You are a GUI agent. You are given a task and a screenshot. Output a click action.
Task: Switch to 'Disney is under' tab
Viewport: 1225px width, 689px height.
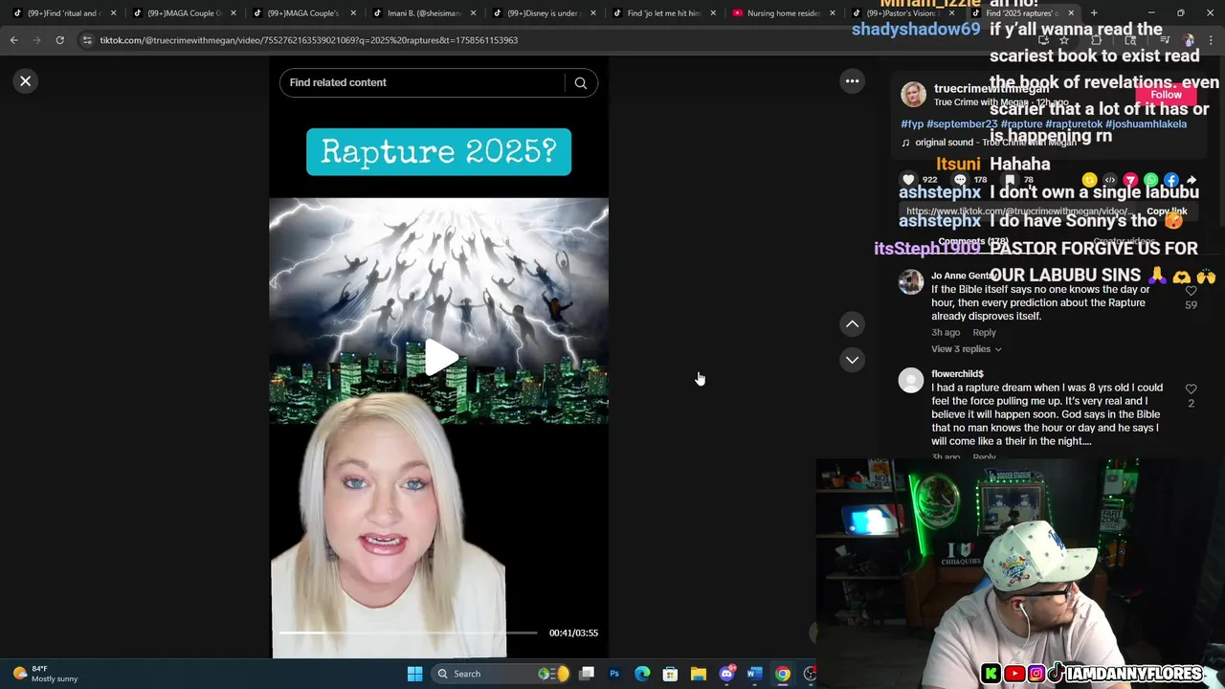[x=544, y=13]
